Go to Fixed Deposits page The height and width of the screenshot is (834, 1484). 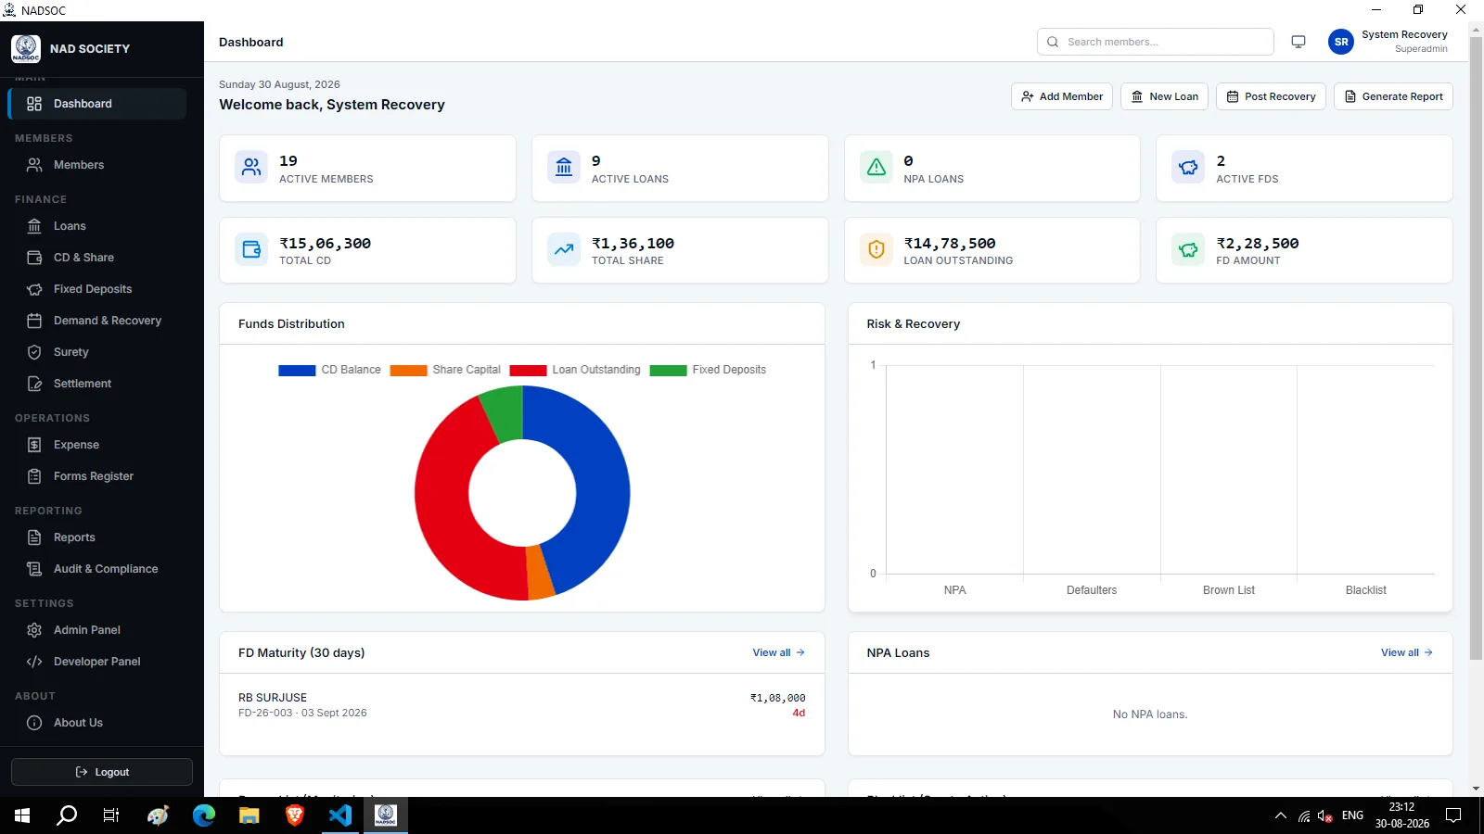click(x=97, y=289)
